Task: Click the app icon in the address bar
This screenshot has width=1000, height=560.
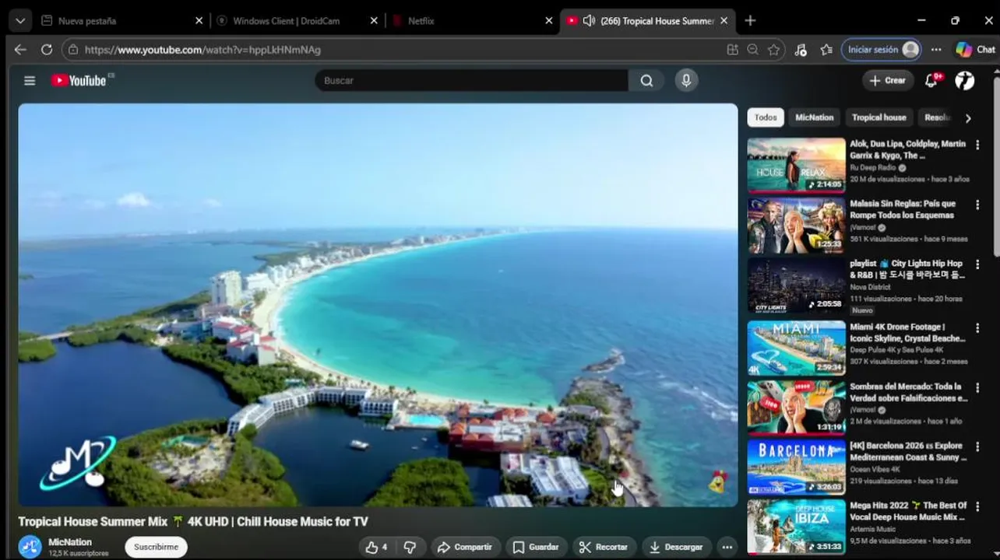Action: [x=732, y=50]
